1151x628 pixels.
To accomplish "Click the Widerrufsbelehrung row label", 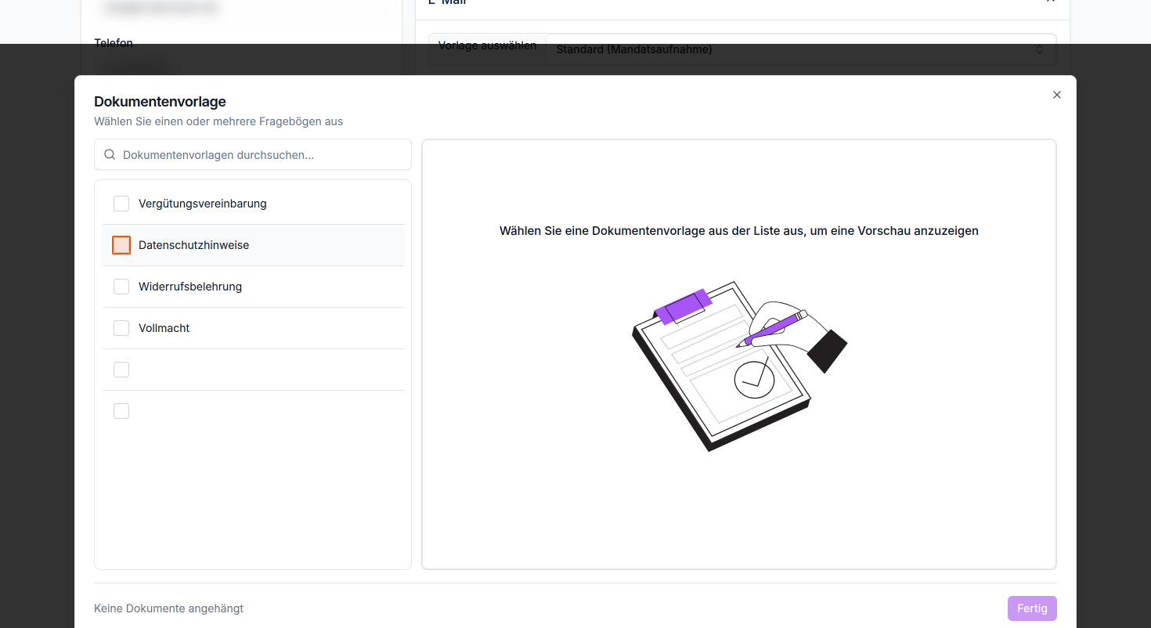I will [x=190, y=287].
